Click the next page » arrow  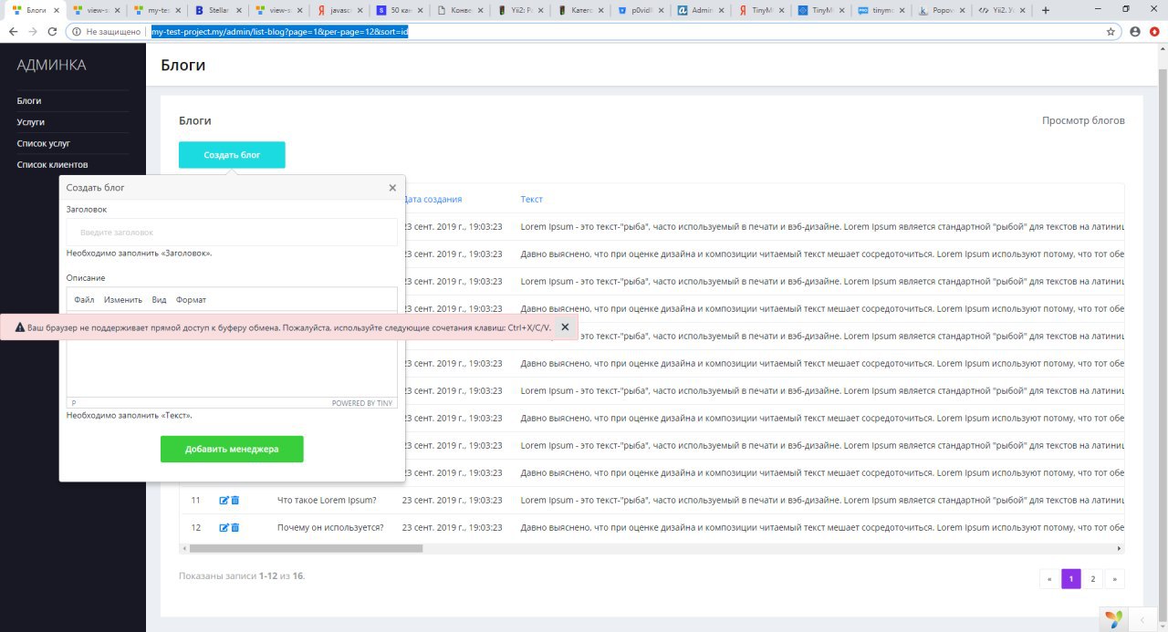[1114, 579]
